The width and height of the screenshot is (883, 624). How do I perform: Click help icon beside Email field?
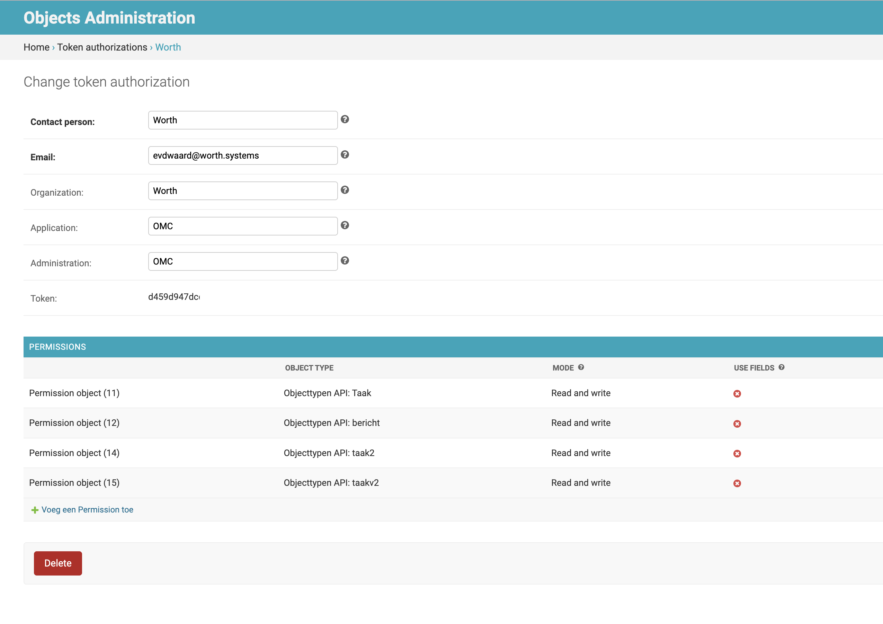pyautogui.click(x=345, y=154)
